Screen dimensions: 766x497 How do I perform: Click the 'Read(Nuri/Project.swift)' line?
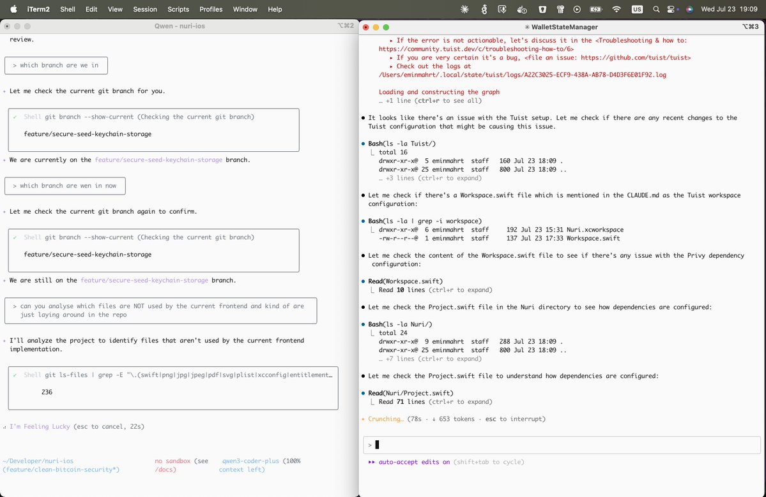(x=411, y=393)
